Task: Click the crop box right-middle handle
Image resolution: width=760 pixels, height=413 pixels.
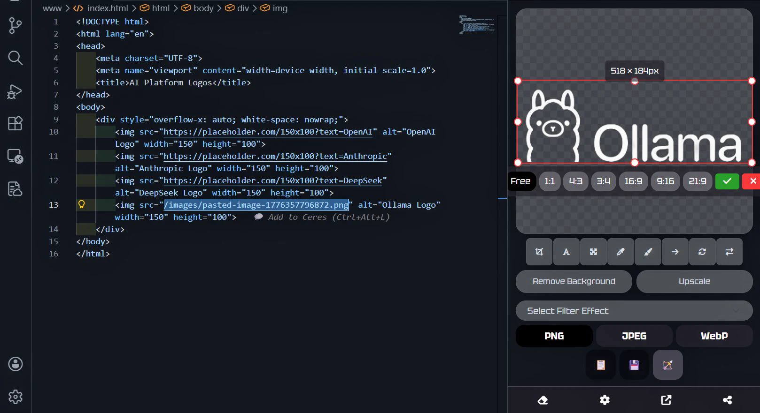Action: point(752,121)
